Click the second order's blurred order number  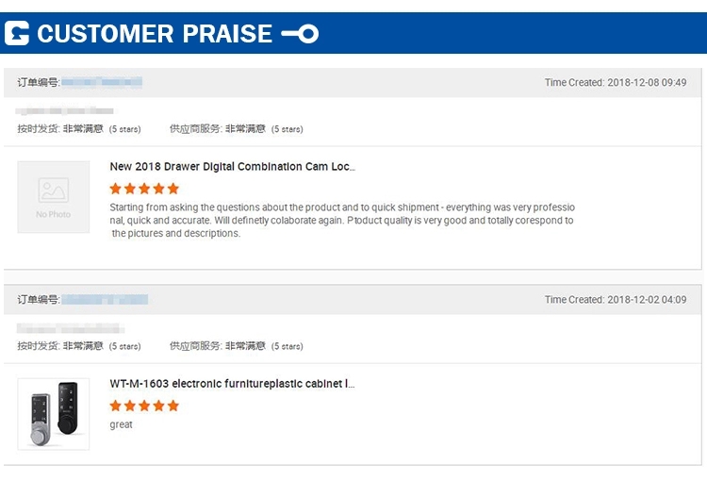coord(104,300)
